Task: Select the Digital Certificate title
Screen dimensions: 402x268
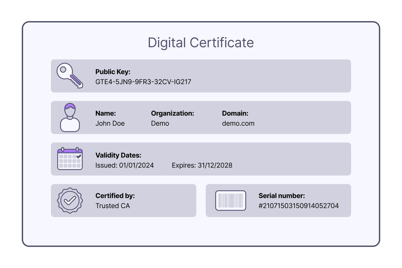Action: [201, 43]
